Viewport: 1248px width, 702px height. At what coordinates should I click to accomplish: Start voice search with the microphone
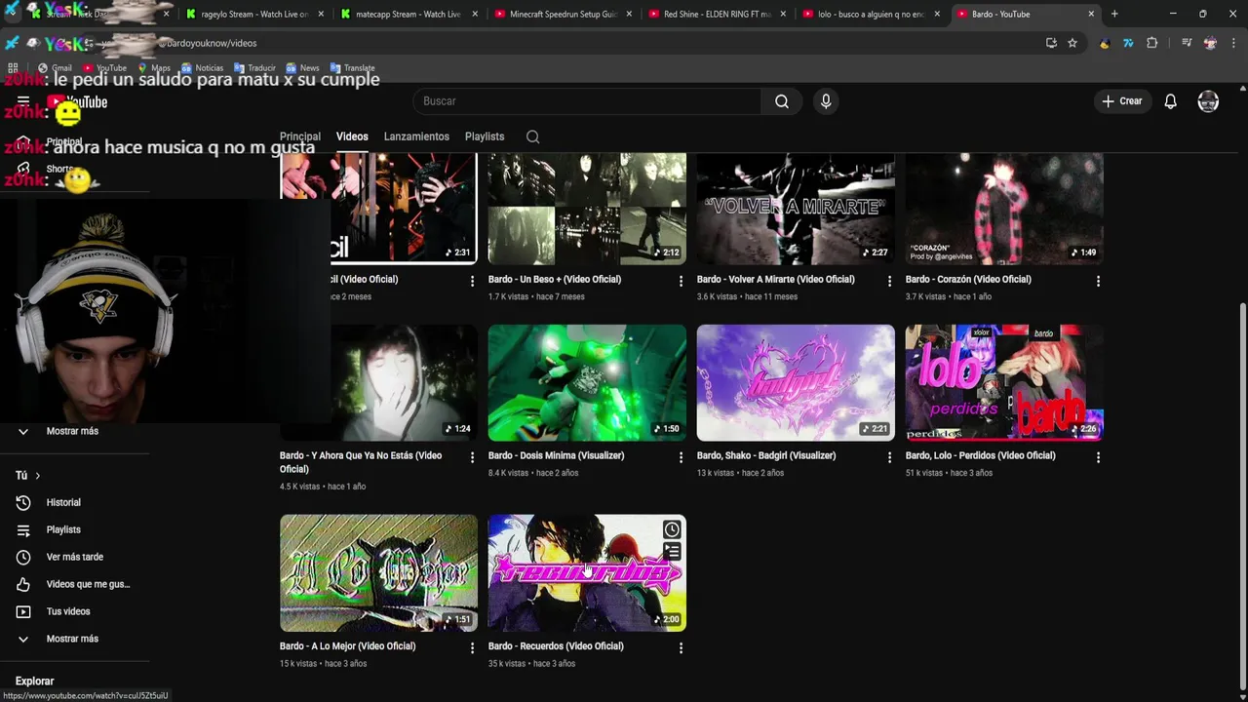(826, 101)
